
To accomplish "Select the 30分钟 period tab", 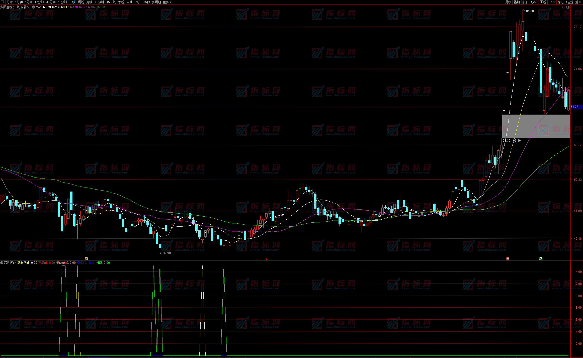I will [x=51, y=2].
